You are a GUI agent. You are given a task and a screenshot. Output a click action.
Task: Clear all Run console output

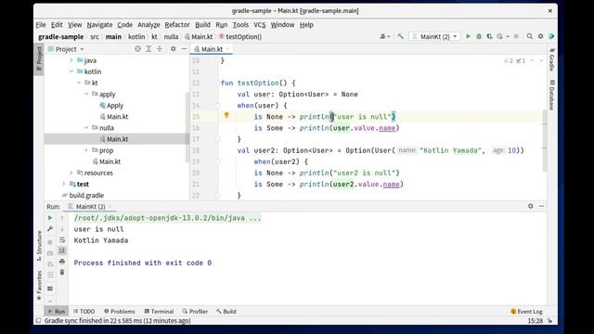point(62,272)
